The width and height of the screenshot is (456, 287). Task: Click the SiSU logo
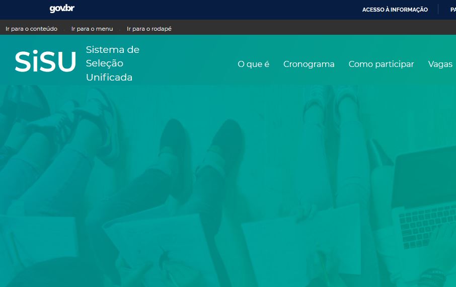[x=45, y=62]
